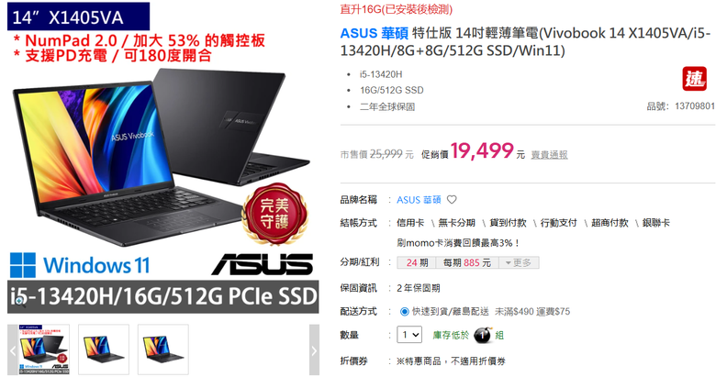Image resolution: width=716 pixels, height=377 pixels.
Task: Click the 信用卡 payment method
Action: [x=410, y=223]
